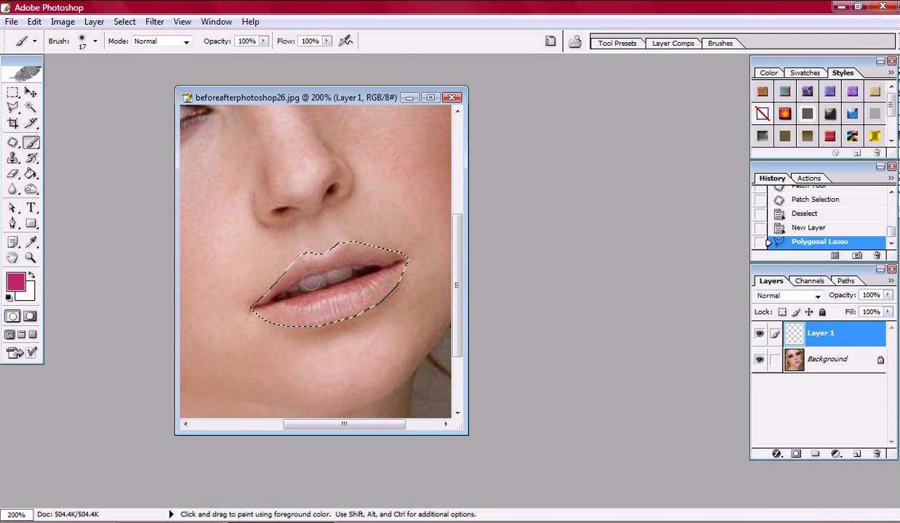Expand the layer Opacity arrow

888,295
